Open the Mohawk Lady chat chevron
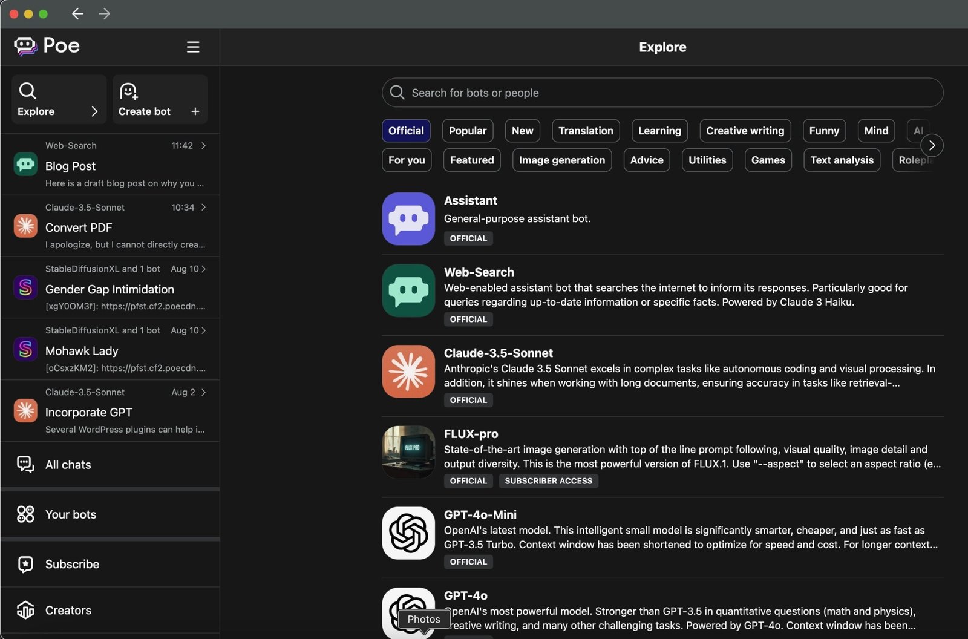Image resolution: width=968 pixels, height=639 pixels. coord(203,330)
